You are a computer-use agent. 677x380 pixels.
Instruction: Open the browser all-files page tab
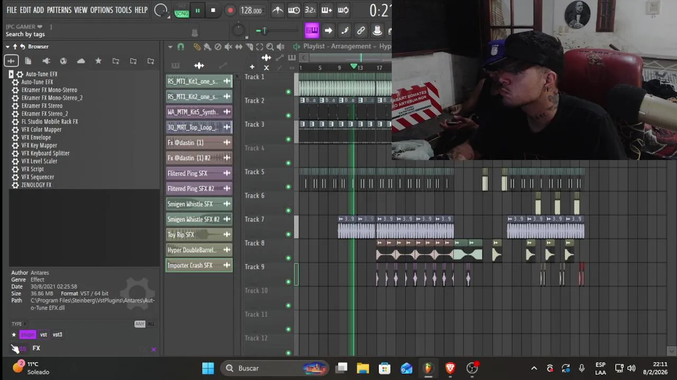(x=28, y=61)
